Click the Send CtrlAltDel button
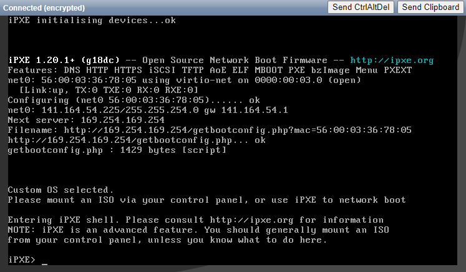 pyautogui.click(x=361, y=7)
